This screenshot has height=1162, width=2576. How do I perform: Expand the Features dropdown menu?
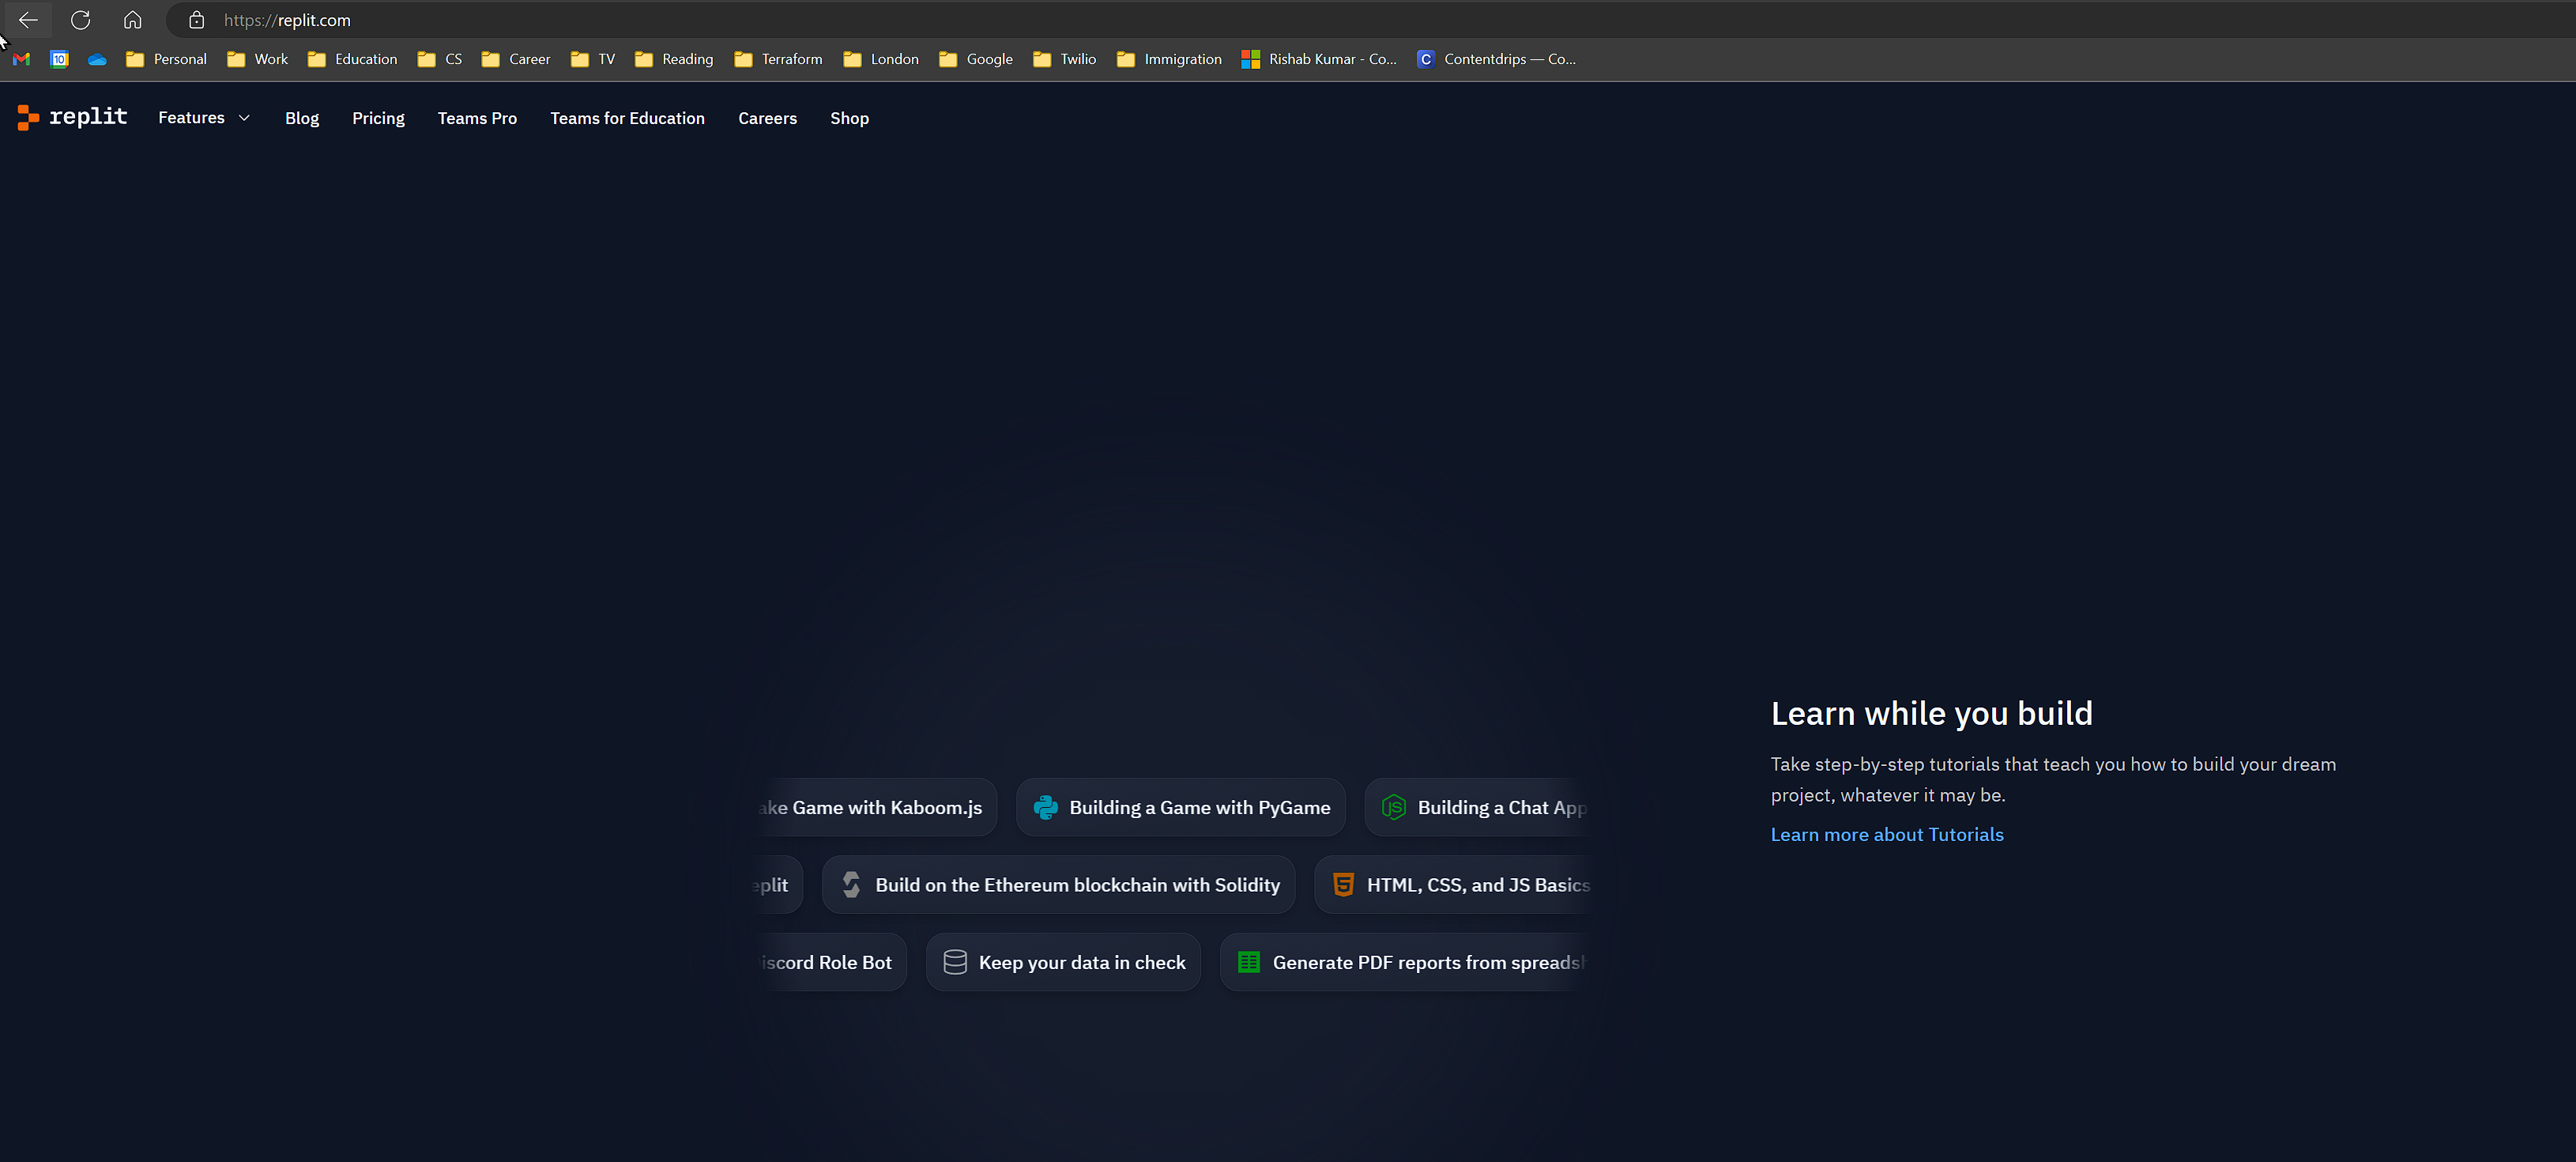[x=204, y=118]
